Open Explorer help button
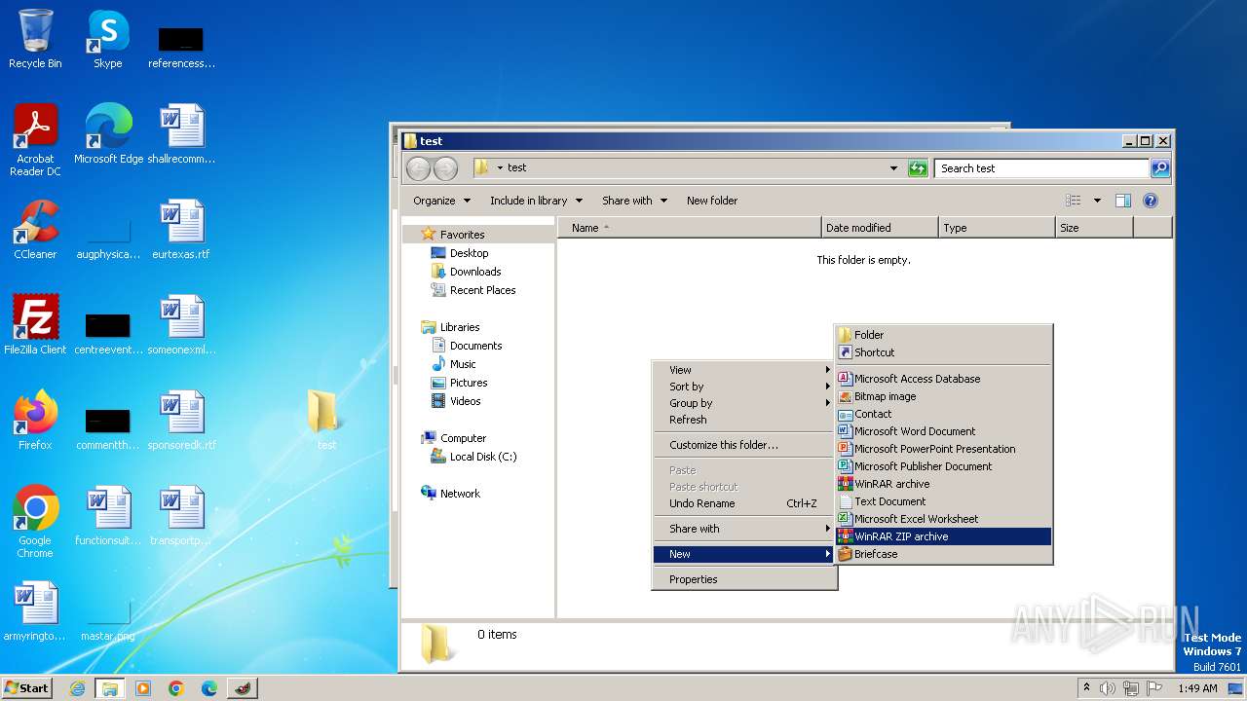Screen dimensions: 1247x701 [x=1150, y=201]
